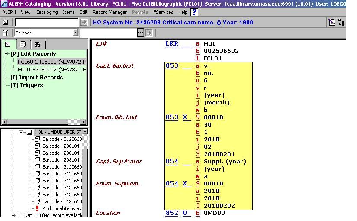Screen dimensions: 357x221
Task: Click the ellipsis browse button next to the barcode field
Action: click(x=140, y=33)
